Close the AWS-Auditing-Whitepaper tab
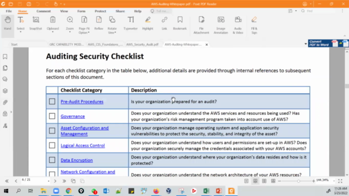The width and height of the screenshot is (349, 196). point(207,45)
